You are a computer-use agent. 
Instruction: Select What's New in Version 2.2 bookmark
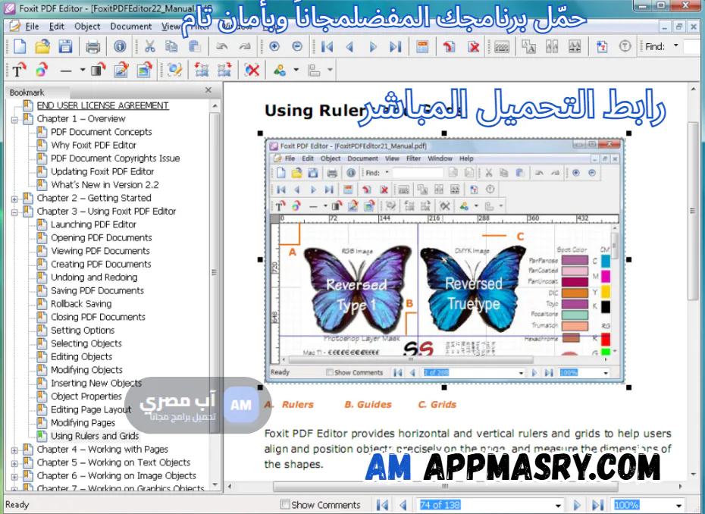pyautogui.click(x=105, y=185)
